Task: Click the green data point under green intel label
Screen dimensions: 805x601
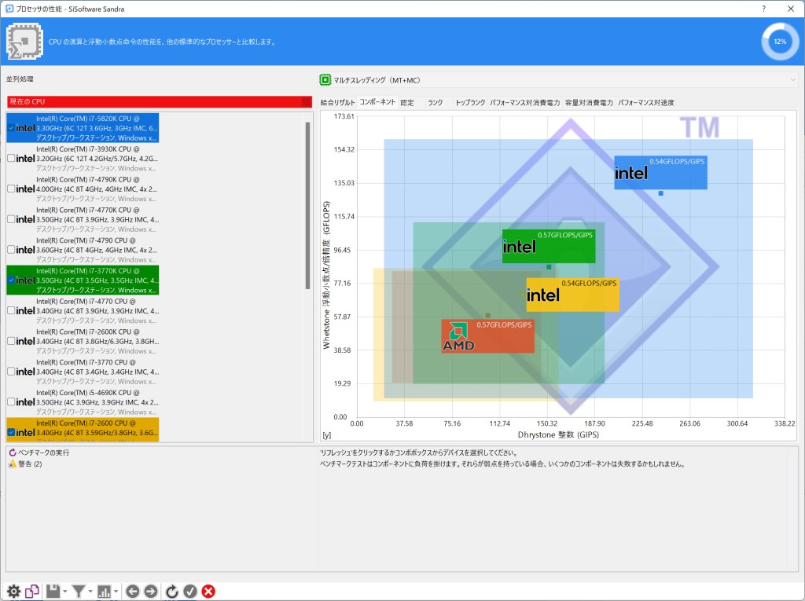Action: pyautogui.click(x=549, y=267)
